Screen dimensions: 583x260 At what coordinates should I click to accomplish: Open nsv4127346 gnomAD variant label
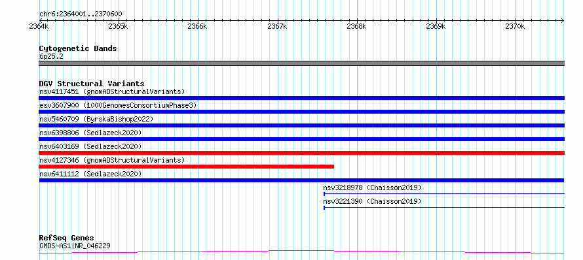[112, 160]
